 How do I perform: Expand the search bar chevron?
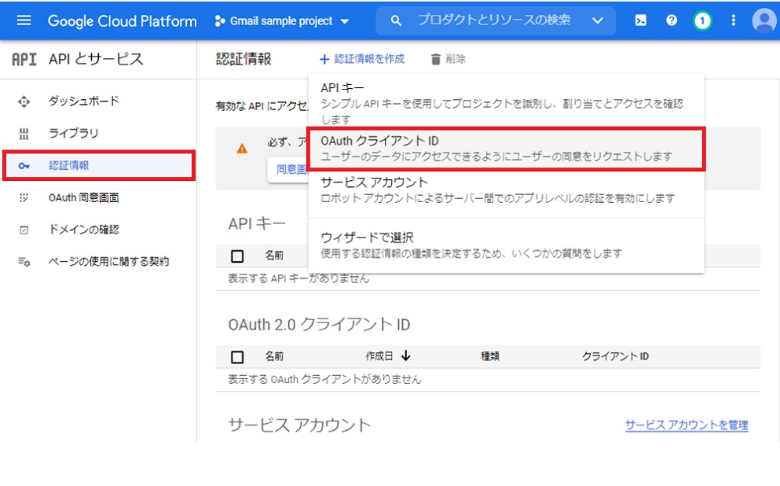point(598,20)
